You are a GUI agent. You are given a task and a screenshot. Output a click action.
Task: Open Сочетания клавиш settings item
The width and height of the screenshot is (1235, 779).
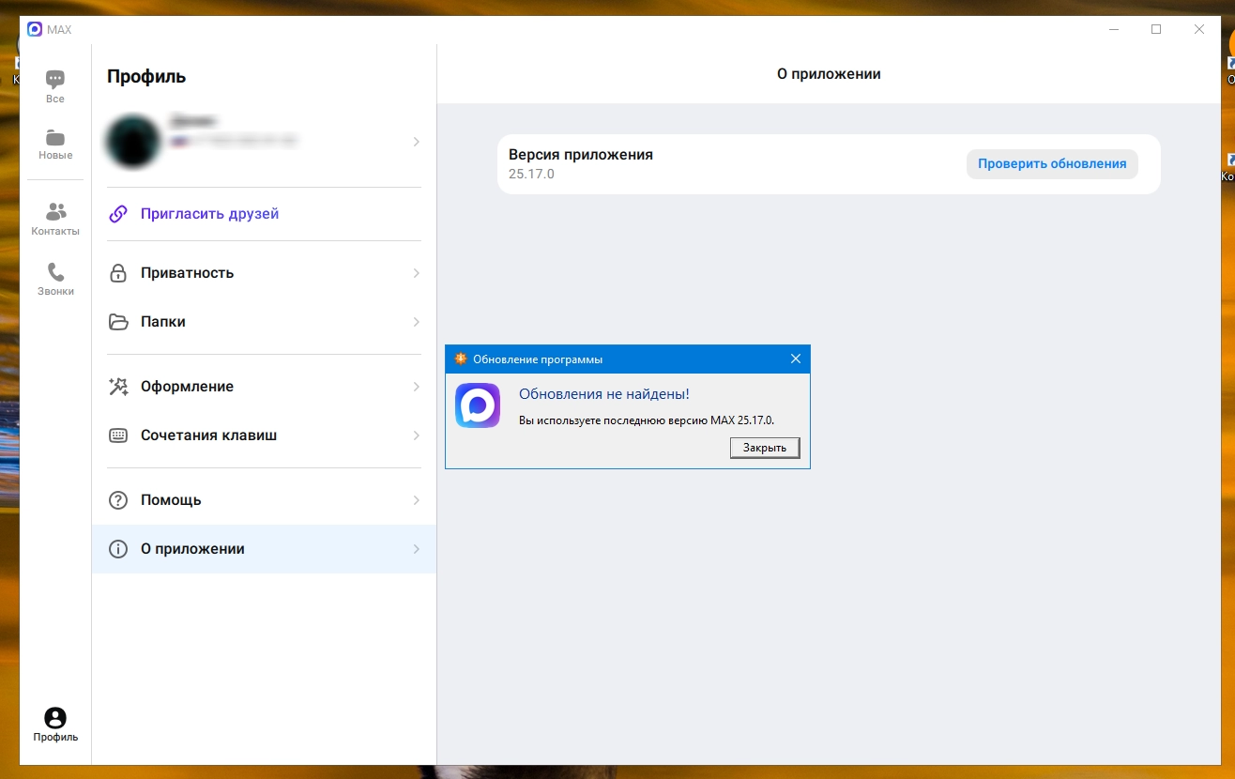pos(264,435)
